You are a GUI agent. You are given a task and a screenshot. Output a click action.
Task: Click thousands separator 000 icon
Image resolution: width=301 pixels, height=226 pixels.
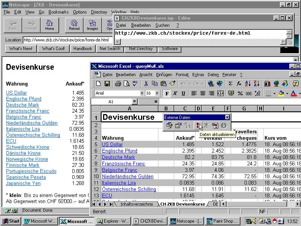coord(249,93)
